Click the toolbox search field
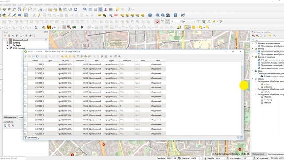 click(268, 40)
